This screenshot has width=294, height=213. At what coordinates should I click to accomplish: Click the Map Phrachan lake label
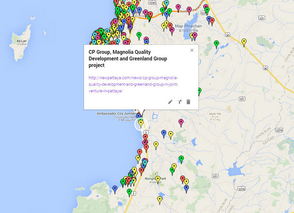(188, 26)
